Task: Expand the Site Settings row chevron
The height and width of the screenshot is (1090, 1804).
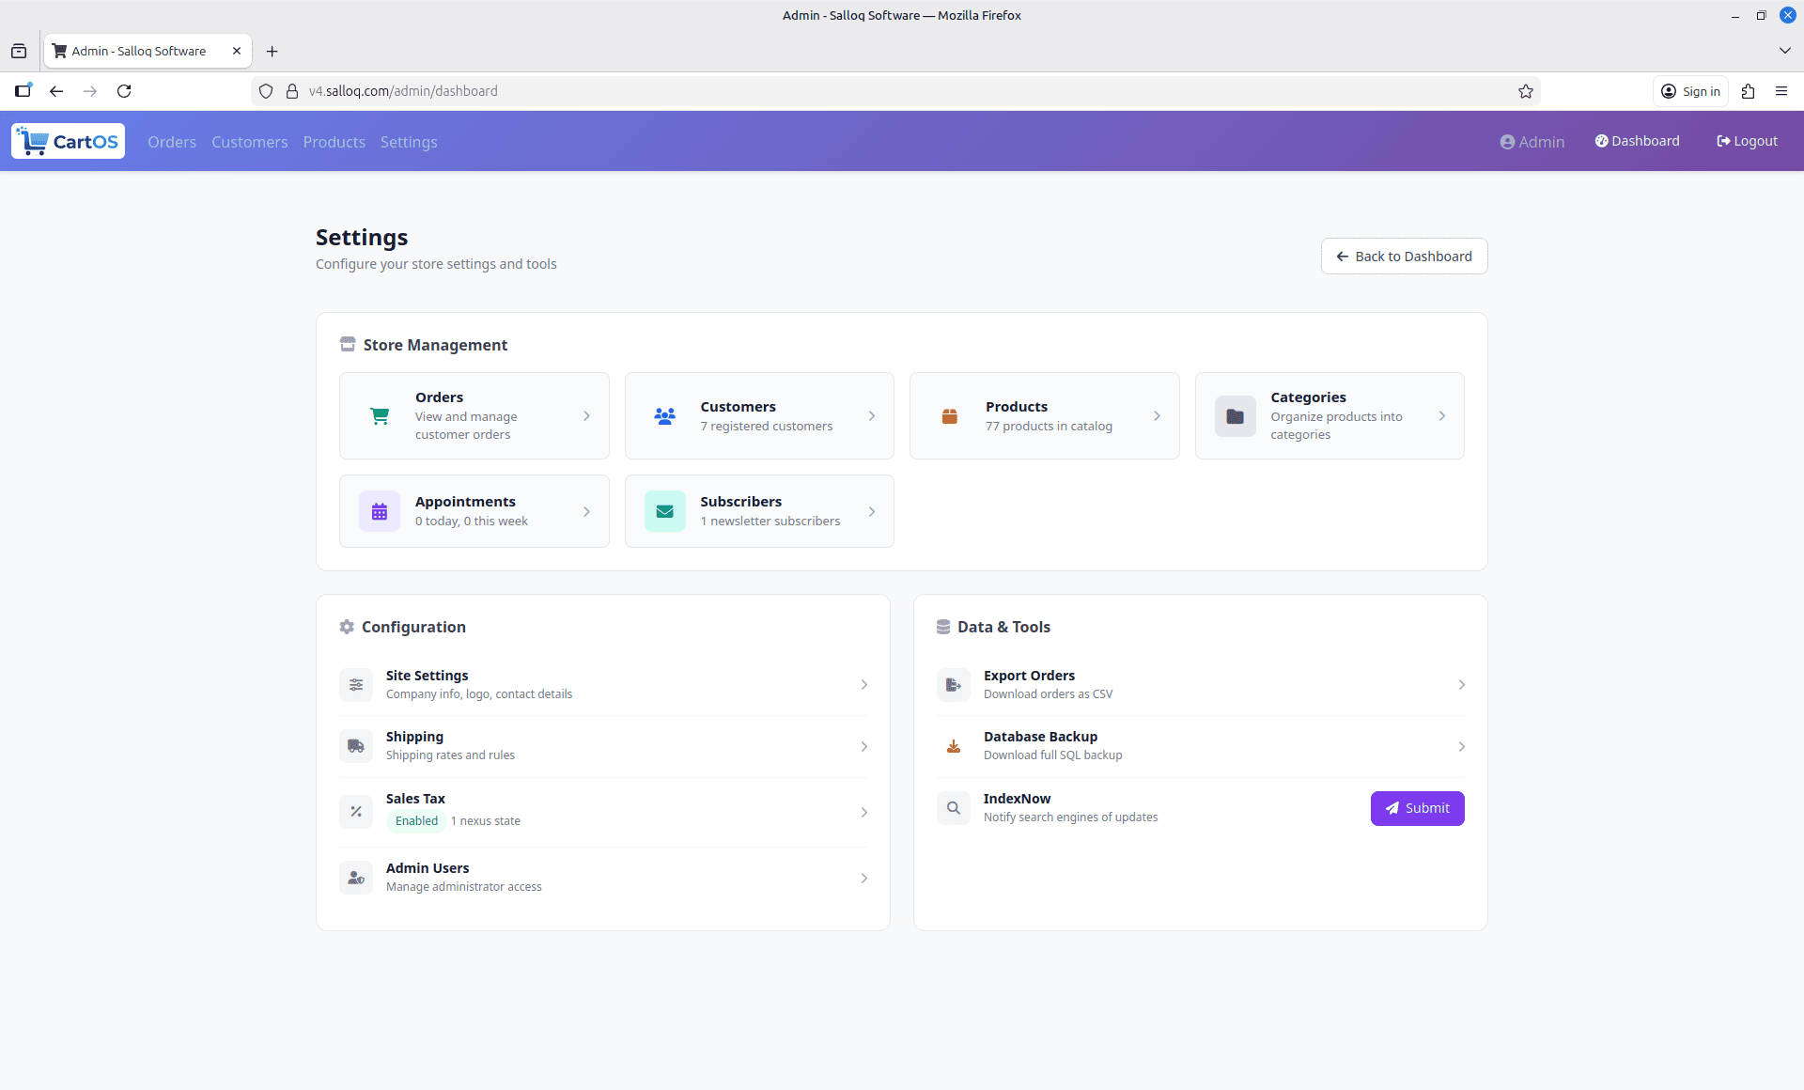Action: [x=863, y=684]
